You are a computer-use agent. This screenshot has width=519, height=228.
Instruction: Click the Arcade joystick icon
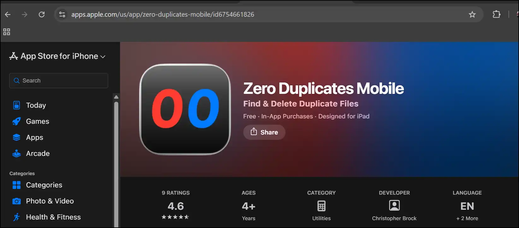pyautogui.click(x=16, y=153)
